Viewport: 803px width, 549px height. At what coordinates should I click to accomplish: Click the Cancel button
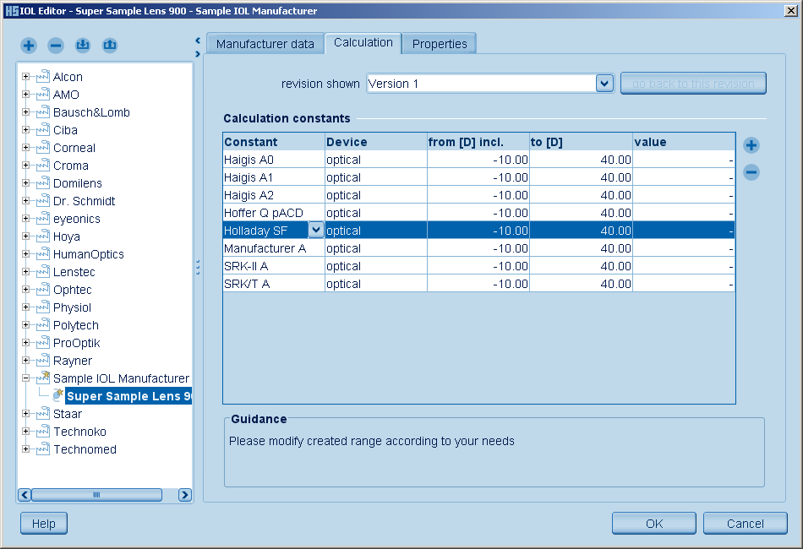(745, 523)
